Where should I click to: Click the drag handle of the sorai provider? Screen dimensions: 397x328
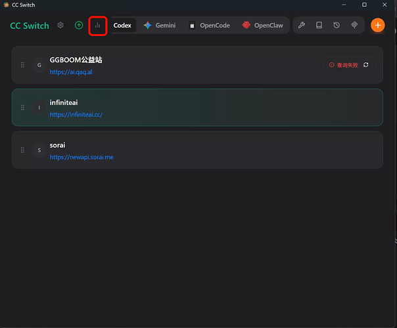pyautogui.click(x=22, y=150)
